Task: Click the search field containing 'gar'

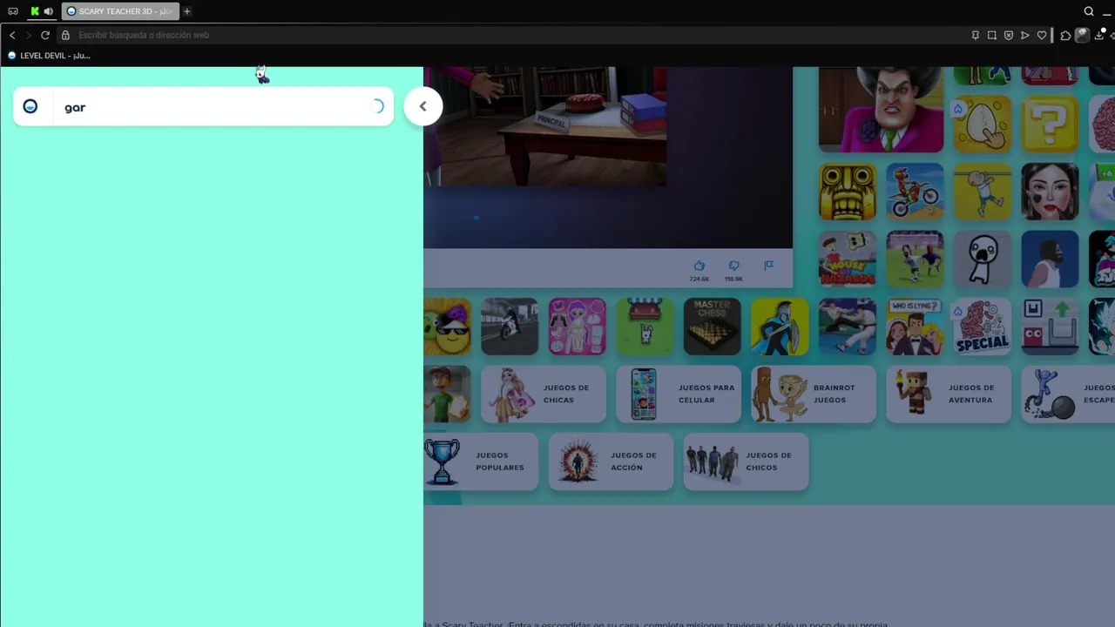Action: click(203, 107)
